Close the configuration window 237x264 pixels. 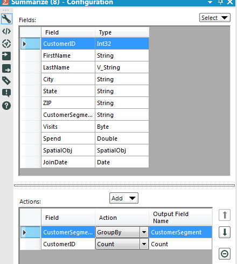(230, 2)
